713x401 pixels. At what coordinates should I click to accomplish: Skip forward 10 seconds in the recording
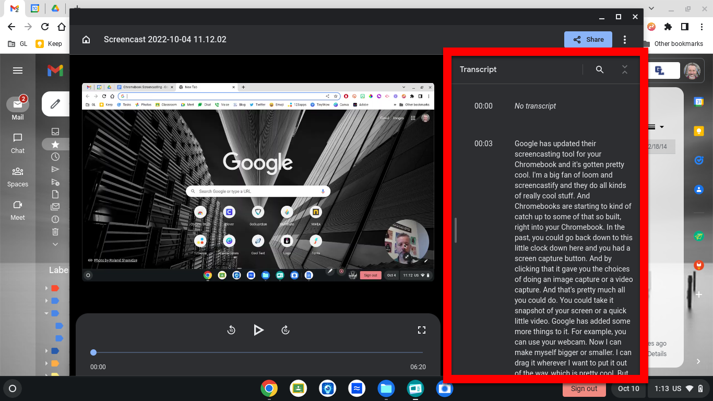pos(286,330)
